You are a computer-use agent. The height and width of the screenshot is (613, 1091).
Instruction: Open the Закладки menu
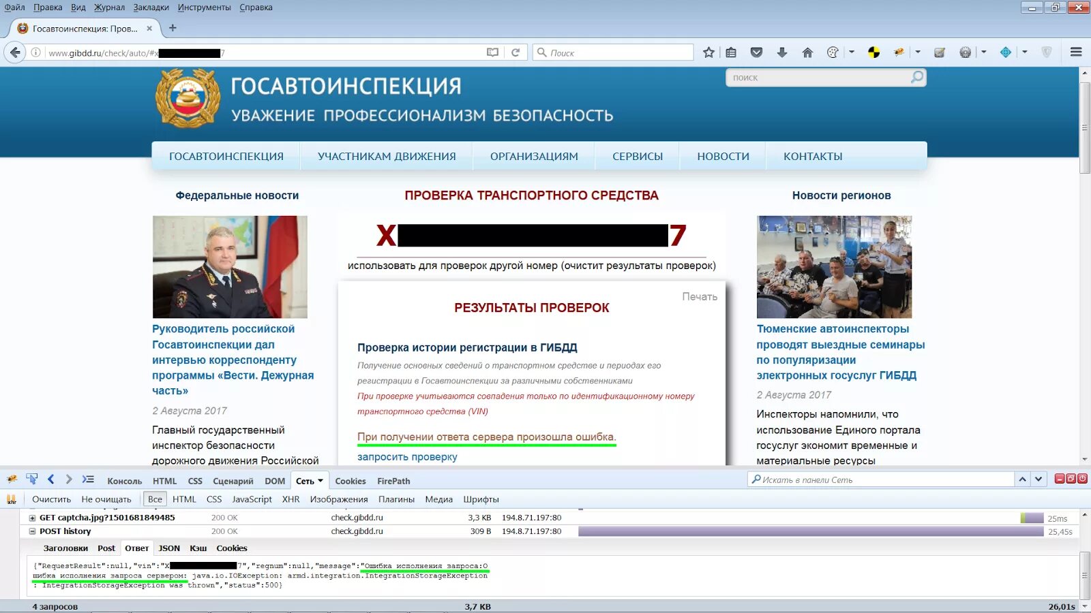(x=151, y=7)
